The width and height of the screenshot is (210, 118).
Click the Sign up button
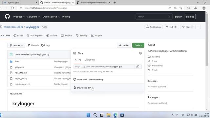click(190, 17)
